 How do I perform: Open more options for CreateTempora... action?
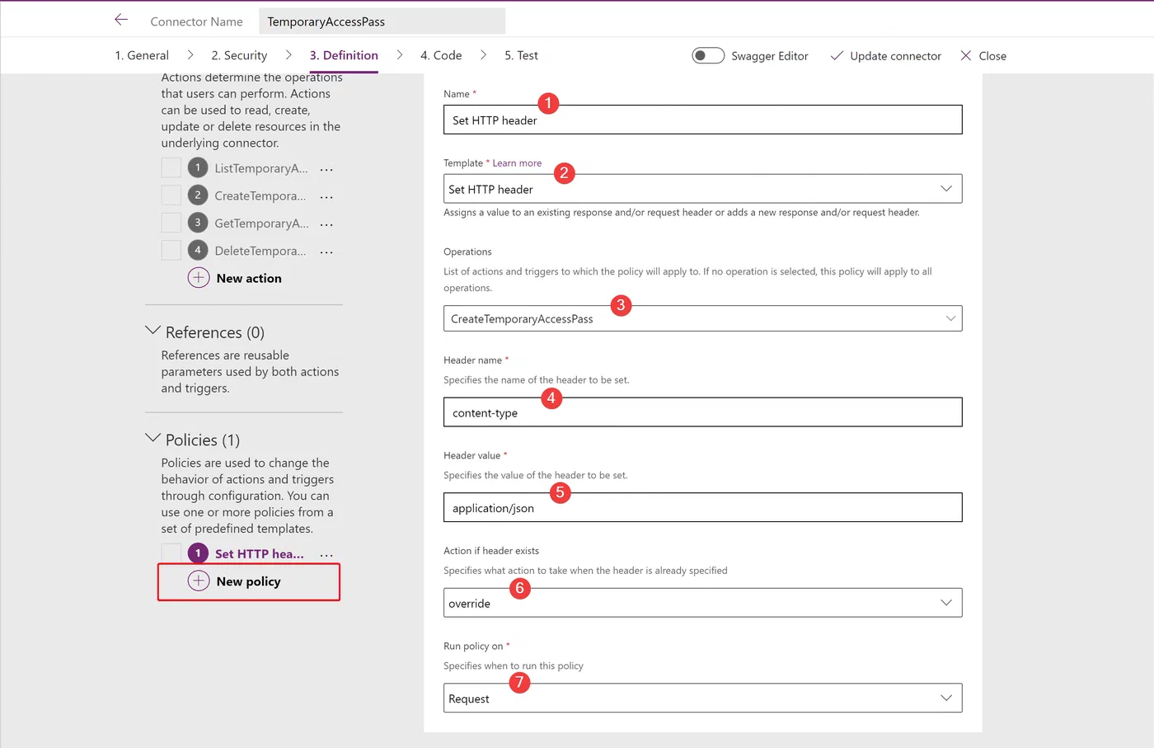point(326,196)
